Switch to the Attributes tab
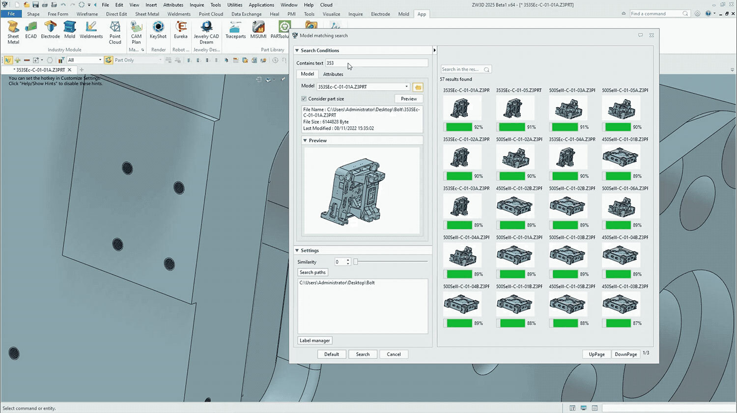Image resolution: width=737 pixels, height=413 pixels. coord(333,74)
